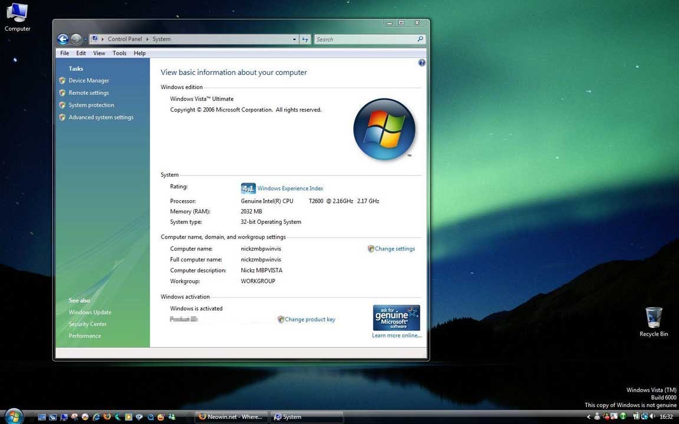Click the Windows Experience Index link
679x424 pixels.
point(290,188)
